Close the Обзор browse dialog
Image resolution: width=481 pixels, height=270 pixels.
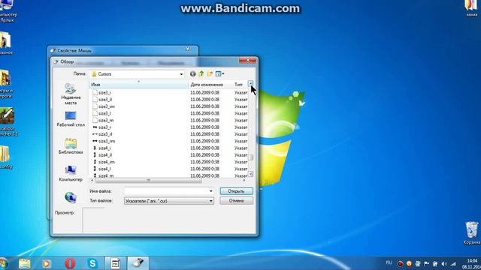pos(248,60)
